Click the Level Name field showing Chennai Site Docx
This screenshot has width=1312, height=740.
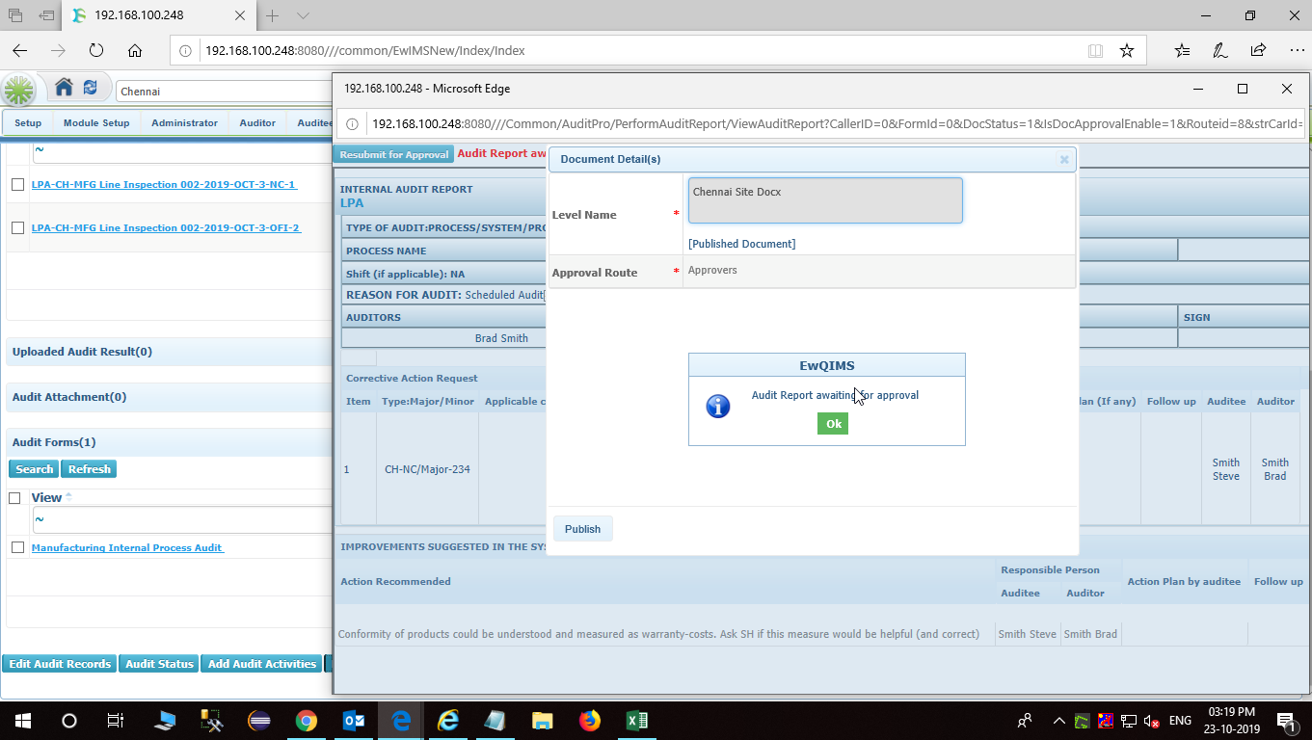click(x=825, y=200)
